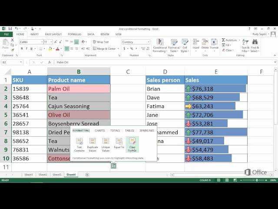
Task: Switch to Page Layout view in status bar
Action: click(227, 180)
